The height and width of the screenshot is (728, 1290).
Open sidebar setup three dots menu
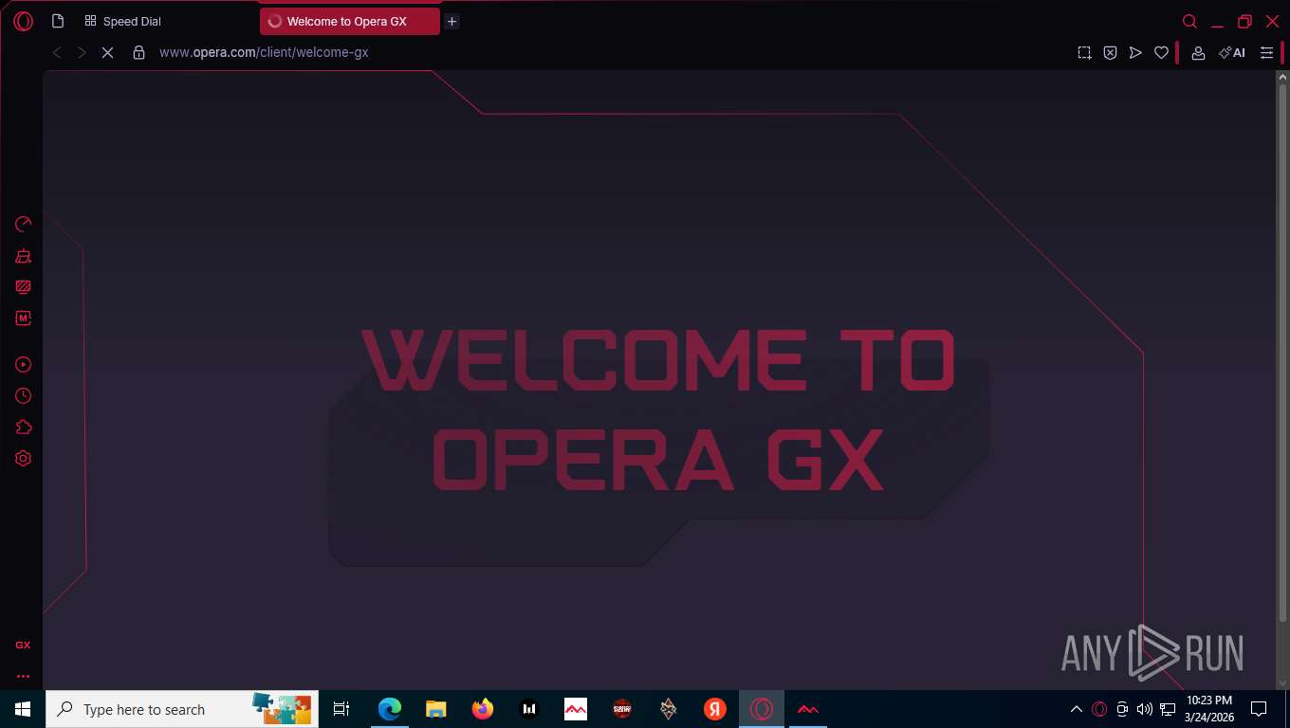pyautogui.click(x=23, y=677)
